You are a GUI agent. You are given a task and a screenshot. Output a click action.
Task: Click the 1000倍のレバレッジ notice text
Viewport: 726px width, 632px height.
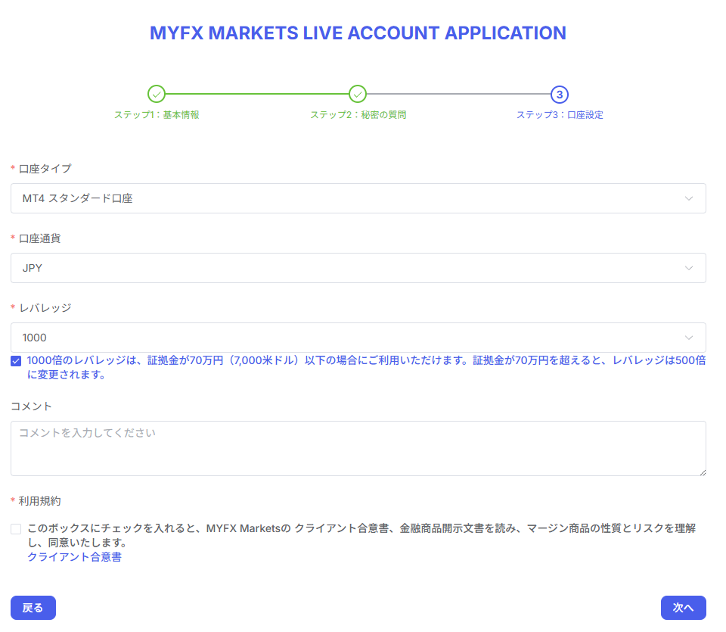366,367
